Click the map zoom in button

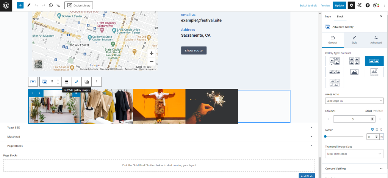[x=151, y=53]
